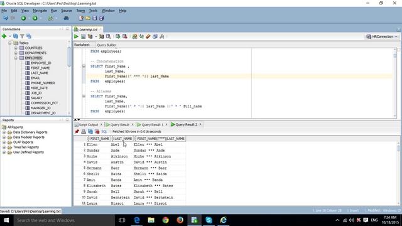Screen dimensions: 402x226
Task: Open the Tools menu
Action: (x=93, y=11)
